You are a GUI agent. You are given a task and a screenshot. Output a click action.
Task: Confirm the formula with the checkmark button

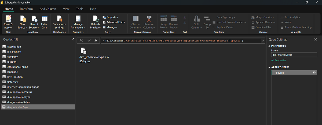click(89, 40)
